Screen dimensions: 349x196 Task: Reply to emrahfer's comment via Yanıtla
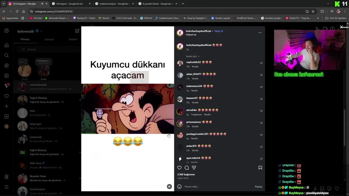[x=207, y=115]
